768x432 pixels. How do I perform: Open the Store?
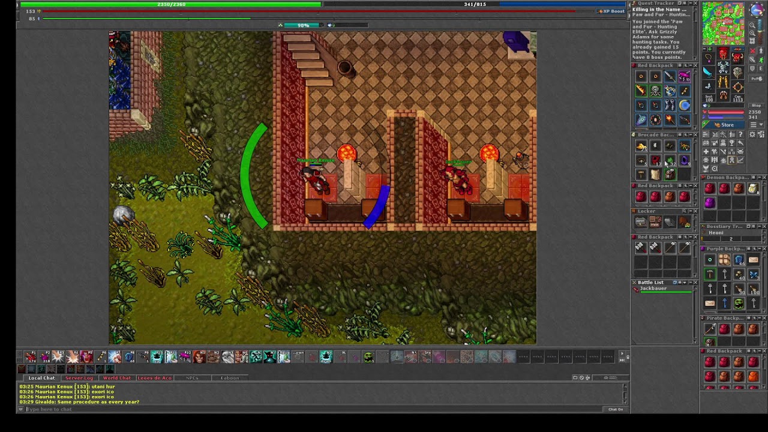click(x=724, y=125)
